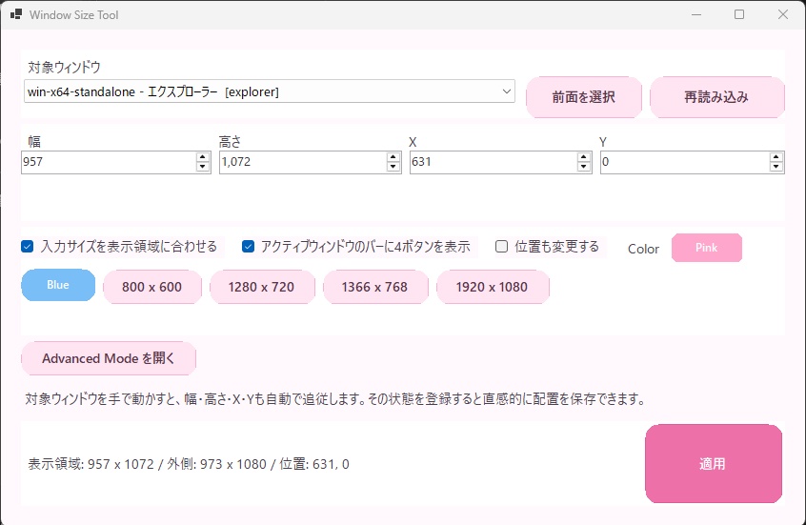Image resolution: width=806 pixels, height=525 pixels.
Task: Click the 前面を選択 button
Action: tap(584, 97)
